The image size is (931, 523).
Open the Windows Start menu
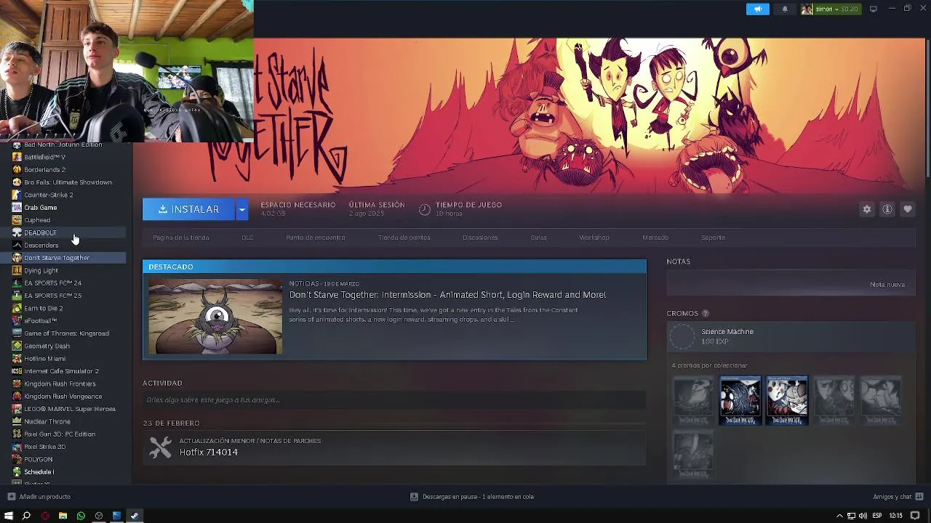click(x=9, y=516)
